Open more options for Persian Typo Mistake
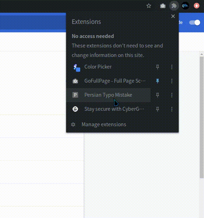Viewport: 204px width, 218px height. 172,95
